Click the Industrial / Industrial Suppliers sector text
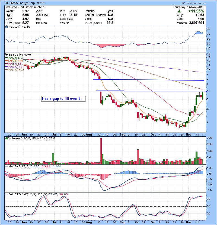 (25, 7)
